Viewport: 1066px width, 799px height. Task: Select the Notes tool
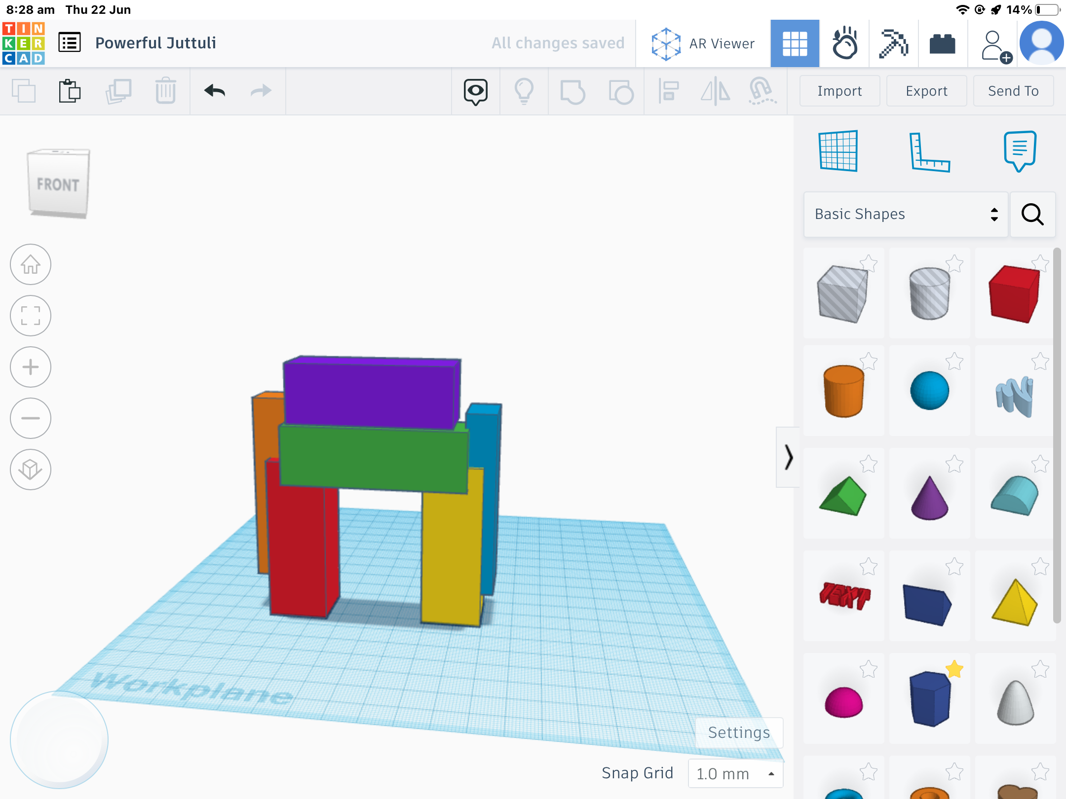click(1020, 151)
